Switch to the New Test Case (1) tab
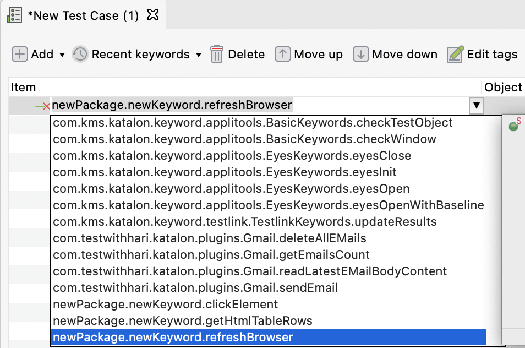This screenshot has height=348, width=525. click(x=83, y=15)
